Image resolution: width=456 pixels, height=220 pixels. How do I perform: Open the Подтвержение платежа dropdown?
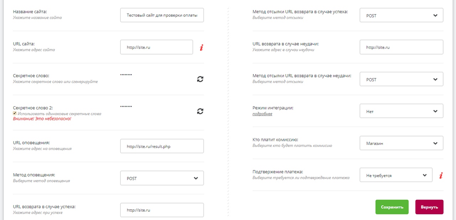(x=396, y=175)
